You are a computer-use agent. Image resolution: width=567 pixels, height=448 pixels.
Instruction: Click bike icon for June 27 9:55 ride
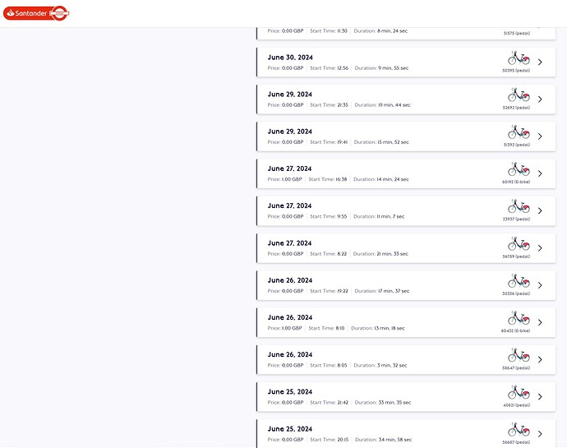coord(519,206)
